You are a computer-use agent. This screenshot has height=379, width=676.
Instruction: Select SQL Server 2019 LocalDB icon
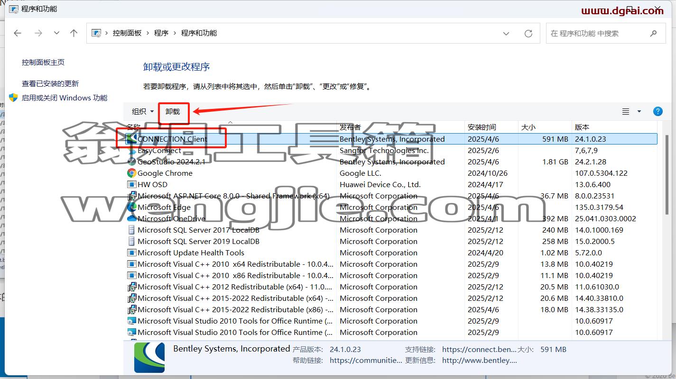point(131,241)
